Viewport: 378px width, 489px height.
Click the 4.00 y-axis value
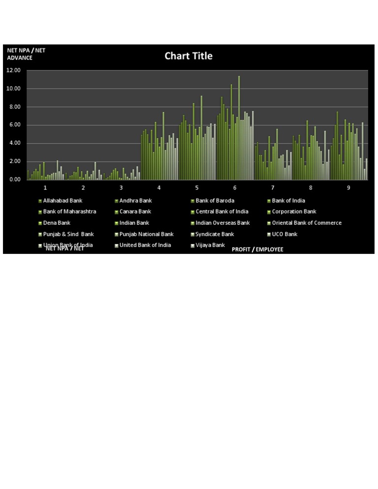click(15, 143)
